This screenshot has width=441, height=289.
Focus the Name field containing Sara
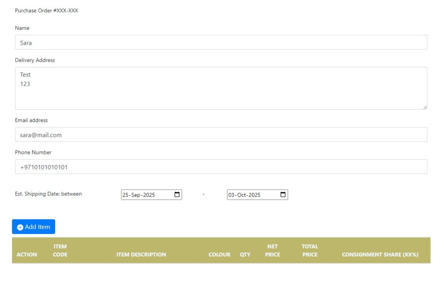pyautogui.click(x=221, y=43)
